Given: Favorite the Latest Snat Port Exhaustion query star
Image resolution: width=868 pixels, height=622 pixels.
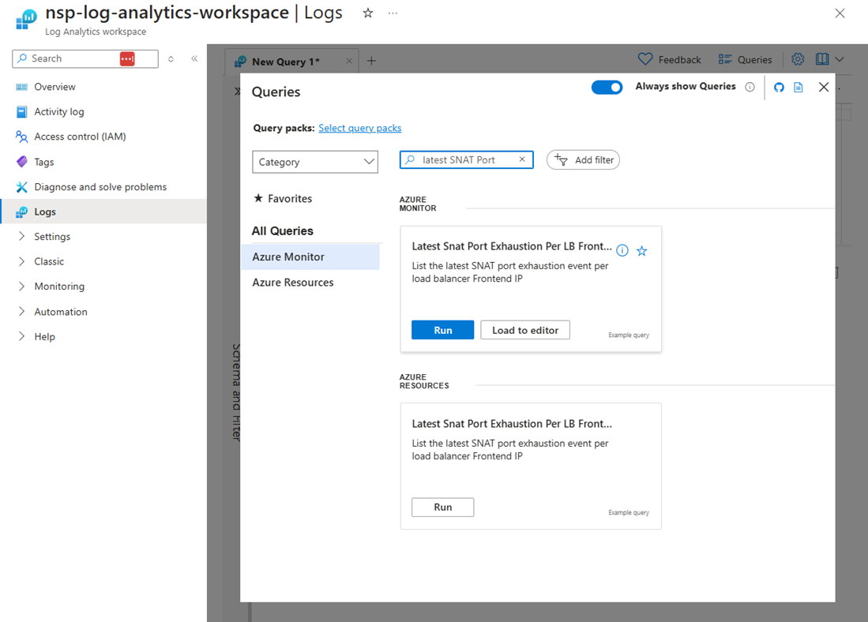Looking at the screenshot, I should 641,251.
